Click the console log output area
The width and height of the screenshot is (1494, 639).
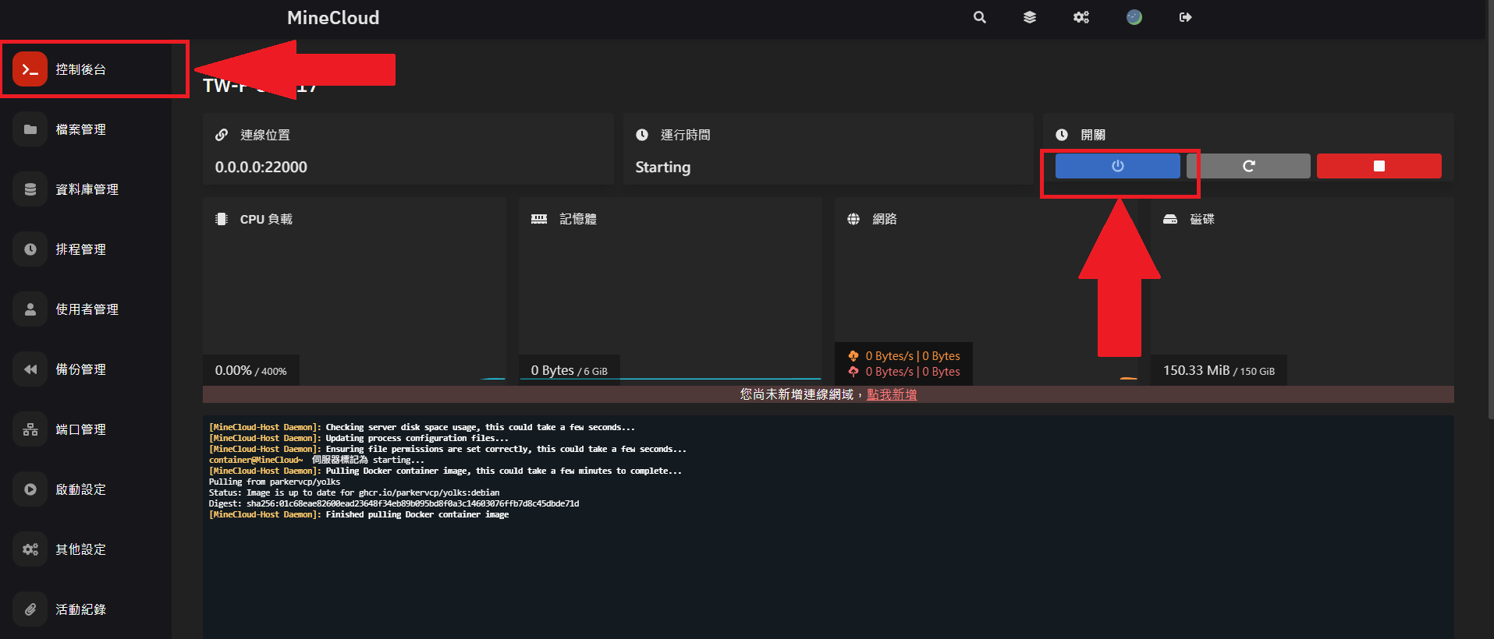pos(829,527)
